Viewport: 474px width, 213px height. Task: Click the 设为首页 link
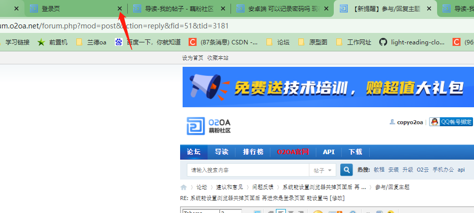tap(193, 58)
